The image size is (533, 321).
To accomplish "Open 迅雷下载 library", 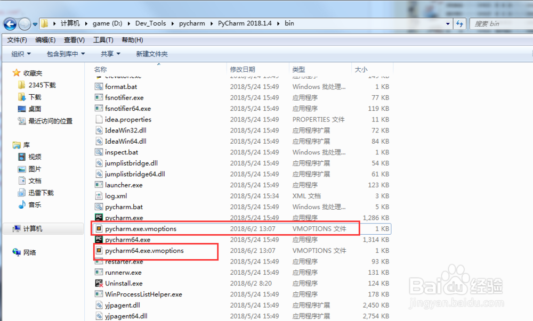I will (x=36, y=193).
